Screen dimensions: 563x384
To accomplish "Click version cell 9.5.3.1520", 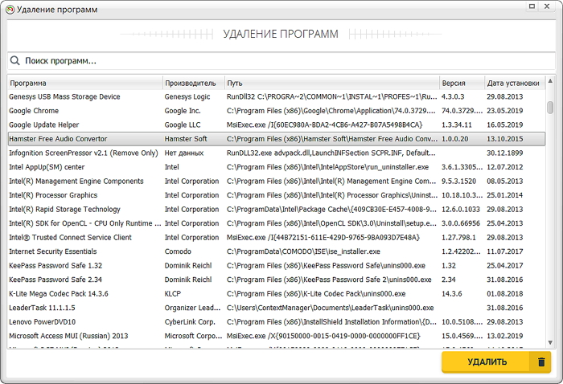I will (x=459, y=181).
